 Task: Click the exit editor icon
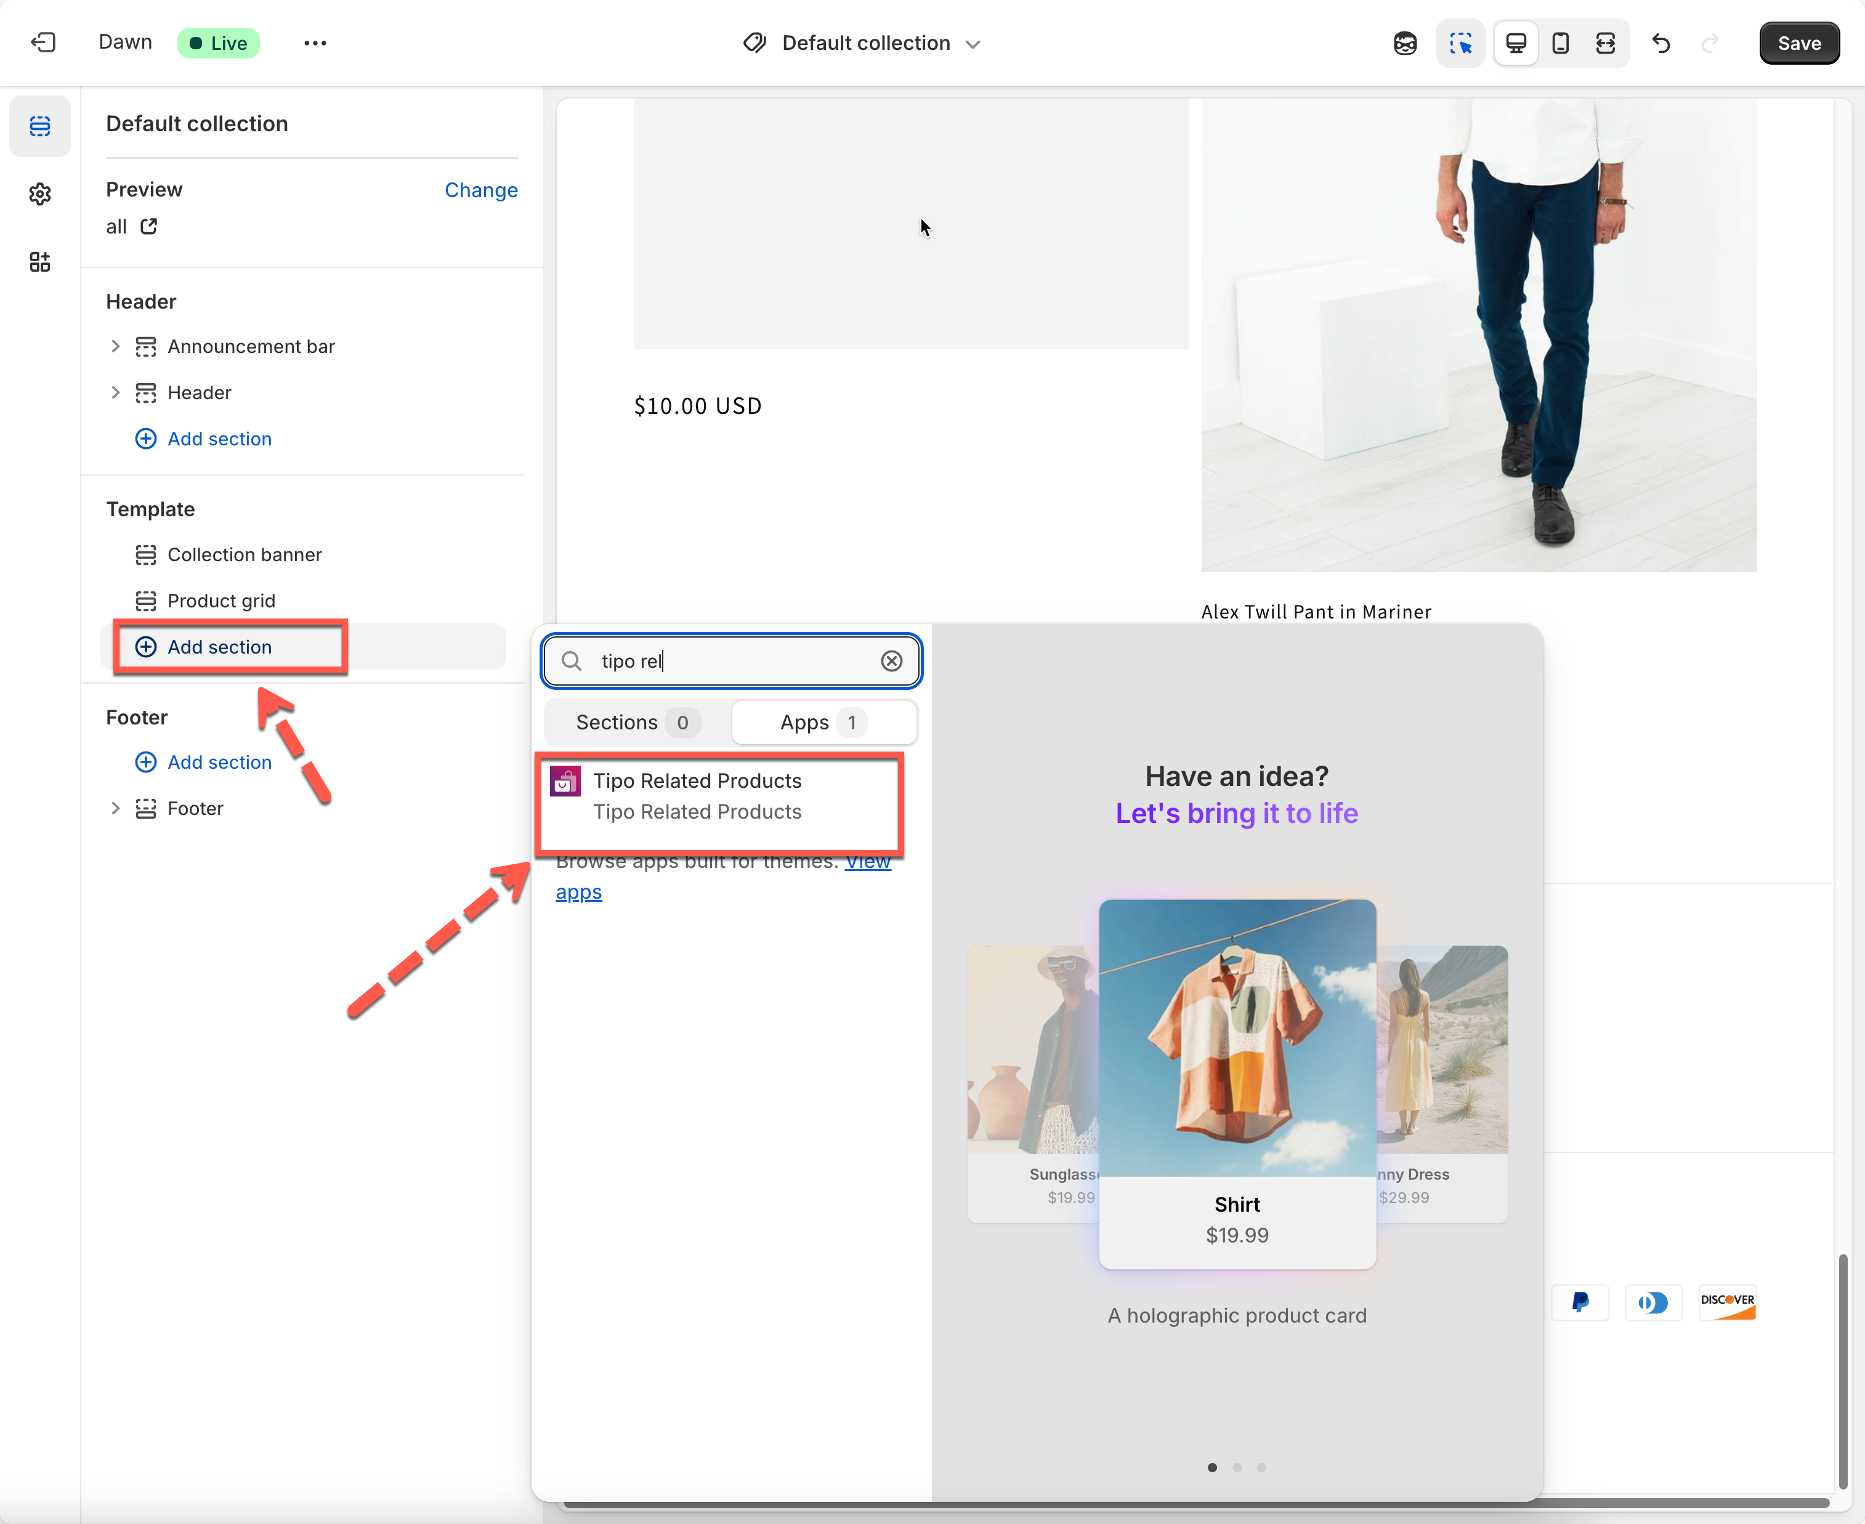coord(42,42)
